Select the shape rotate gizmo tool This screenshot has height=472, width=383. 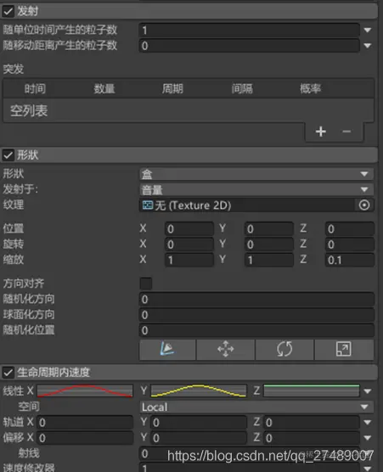click(284, 350)
